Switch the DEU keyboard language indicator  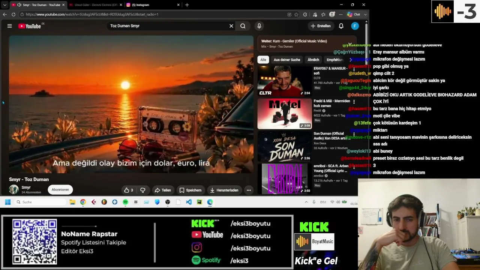click(323, 202)
